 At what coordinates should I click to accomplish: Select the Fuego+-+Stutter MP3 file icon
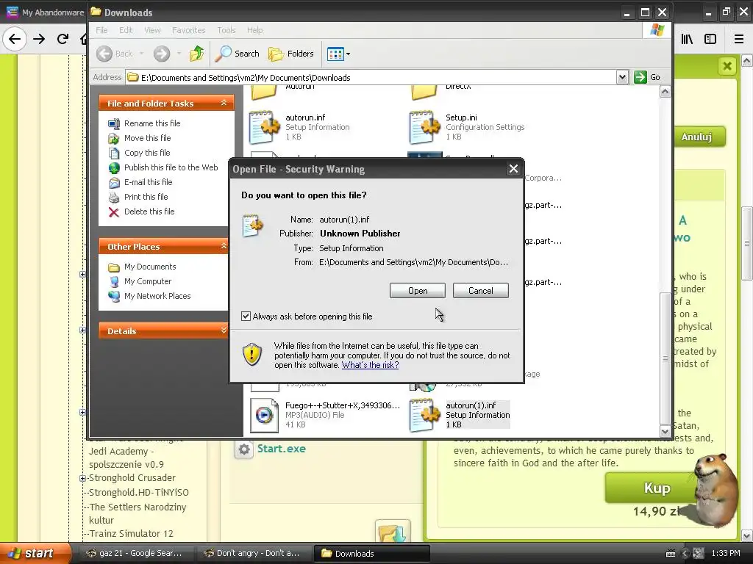(x=264, y=416)
